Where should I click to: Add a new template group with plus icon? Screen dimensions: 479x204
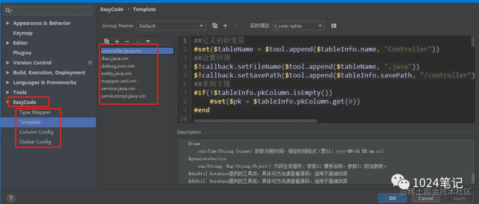[225, 26]
